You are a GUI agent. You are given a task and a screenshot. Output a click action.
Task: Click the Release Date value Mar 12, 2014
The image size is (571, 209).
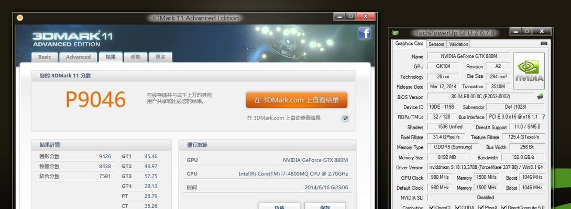(x=443, y=87)
